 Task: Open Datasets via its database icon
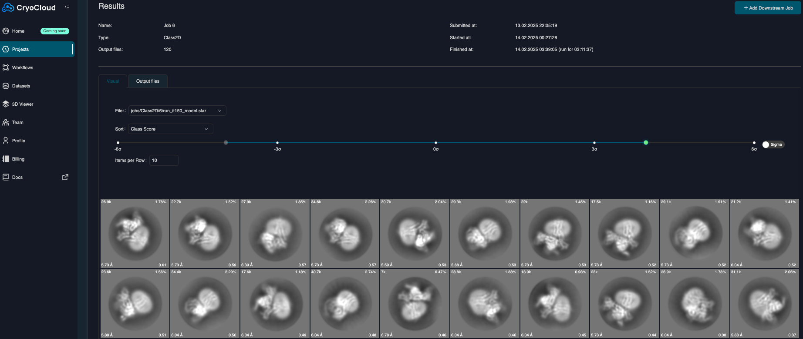(x=6, y=86)
